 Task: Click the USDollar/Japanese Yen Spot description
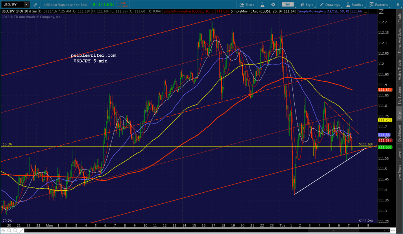[x=66, y=5]
